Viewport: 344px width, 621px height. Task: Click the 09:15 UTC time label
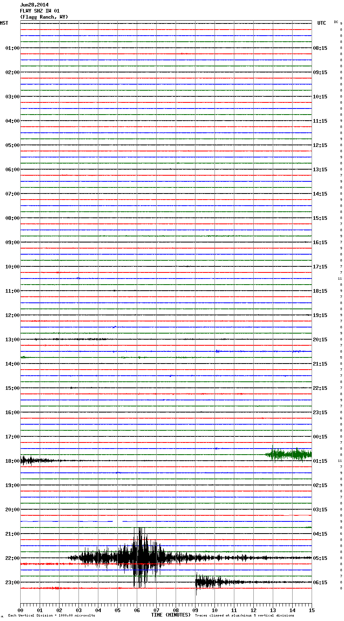point(320,72)
